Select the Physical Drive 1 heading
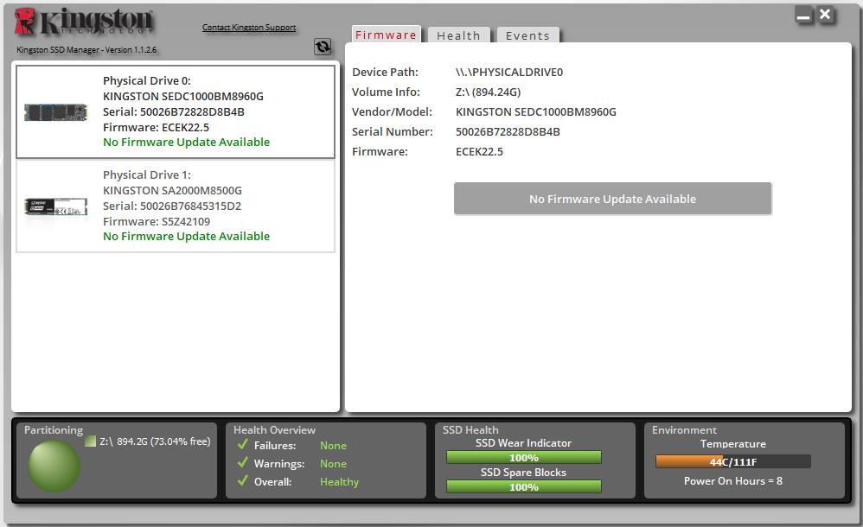This screenshot has height=527, width=863. pos(147,175)
